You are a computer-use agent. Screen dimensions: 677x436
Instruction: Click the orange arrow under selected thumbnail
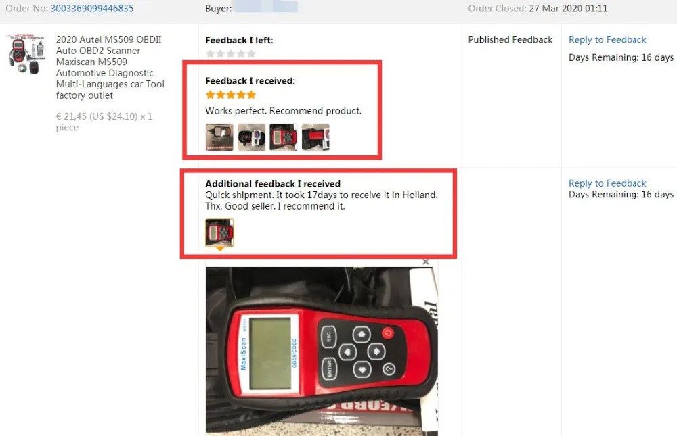[x=220, y=249]
